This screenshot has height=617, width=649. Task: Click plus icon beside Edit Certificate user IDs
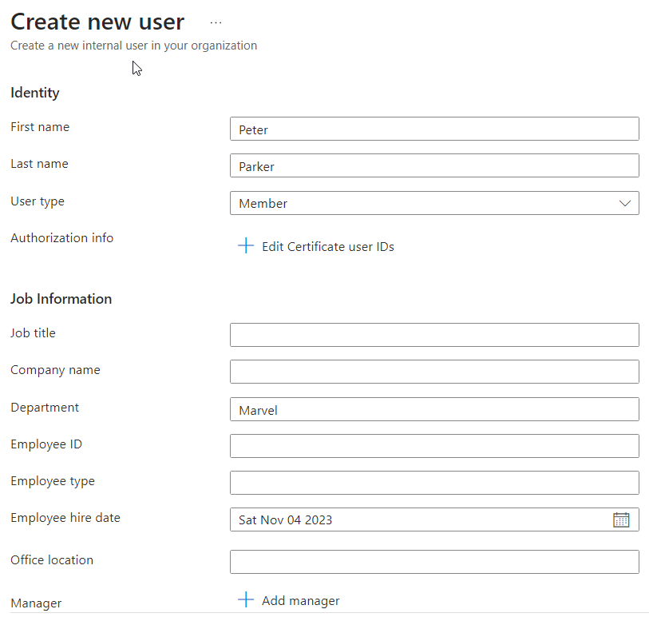click(x=246, y=246)
